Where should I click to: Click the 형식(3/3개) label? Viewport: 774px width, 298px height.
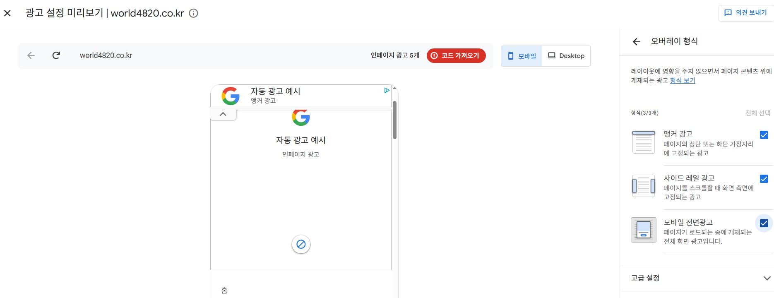click(644, 113)
